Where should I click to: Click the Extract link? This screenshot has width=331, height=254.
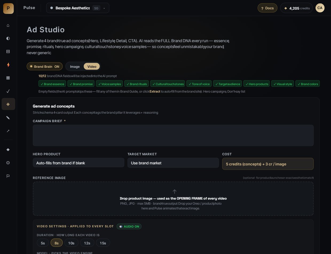tap(155, 92)
